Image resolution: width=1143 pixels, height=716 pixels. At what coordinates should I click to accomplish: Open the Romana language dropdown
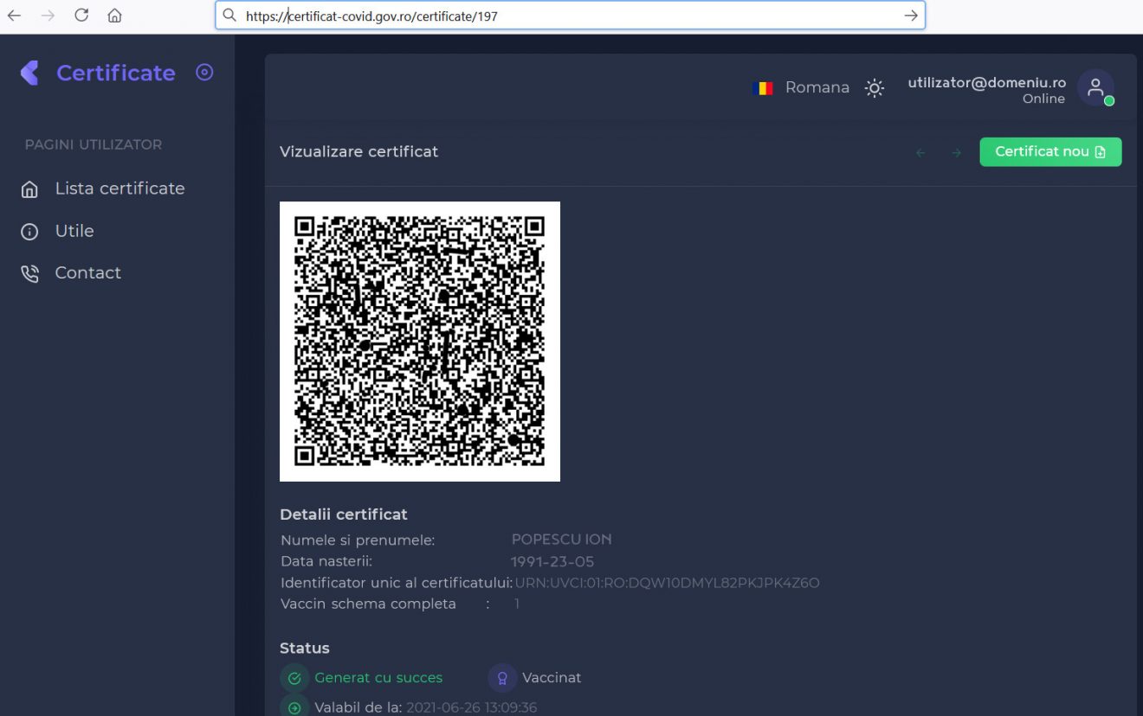point(817,87)
